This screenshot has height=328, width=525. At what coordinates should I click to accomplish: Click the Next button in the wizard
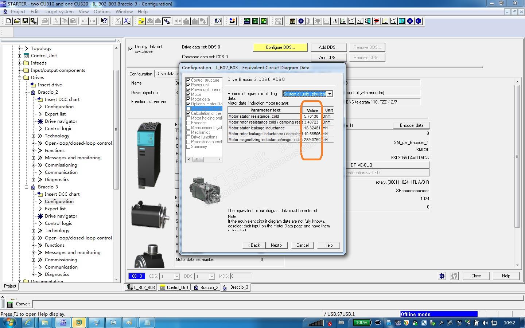276,245
